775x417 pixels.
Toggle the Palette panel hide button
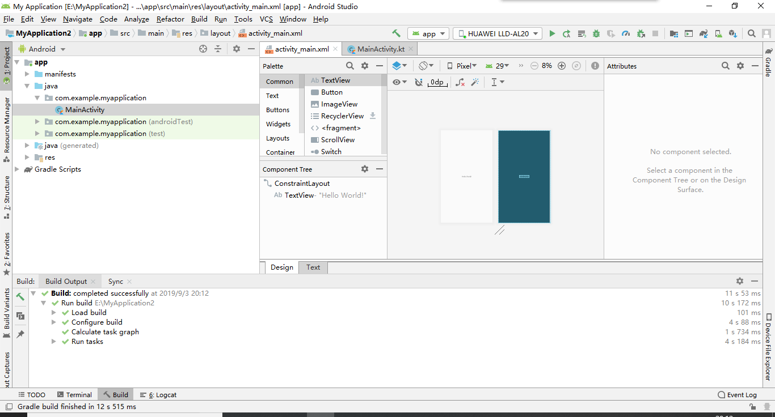tap(380, 66)
